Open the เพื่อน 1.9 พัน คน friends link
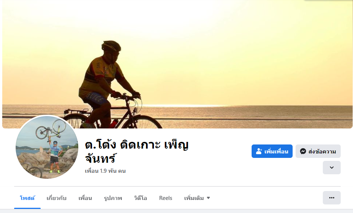353x213 pixels. [x=105, y=171]
